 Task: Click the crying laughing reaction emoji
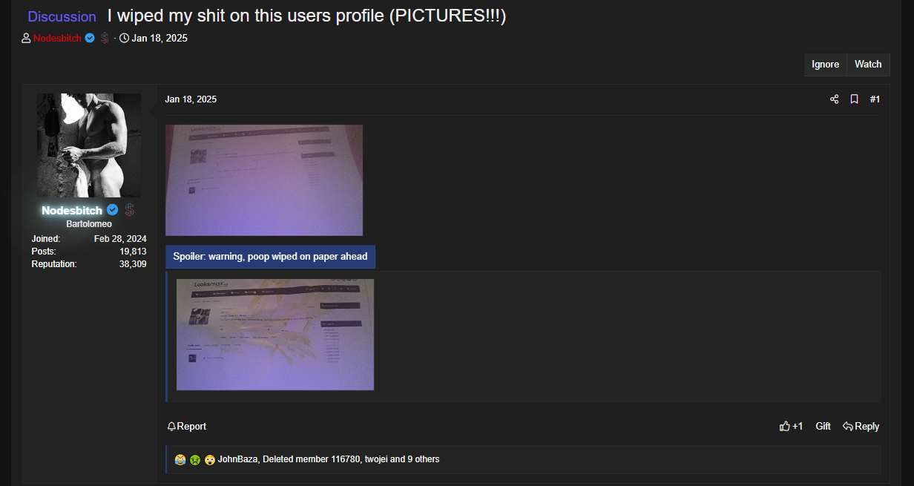tap(180, 460)
